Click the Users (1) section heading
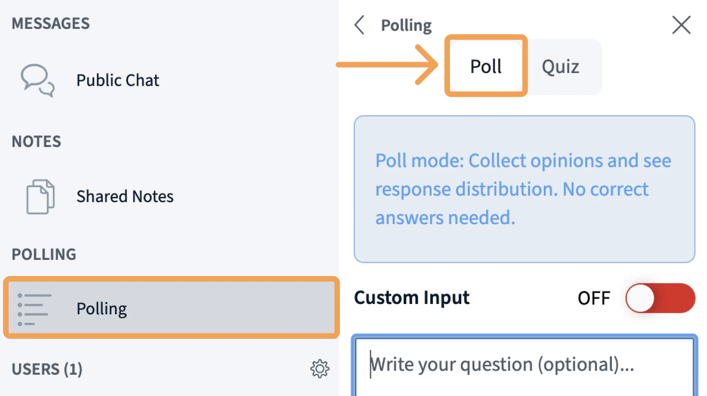This screenshot has width=707, height=396. [47, 369]
